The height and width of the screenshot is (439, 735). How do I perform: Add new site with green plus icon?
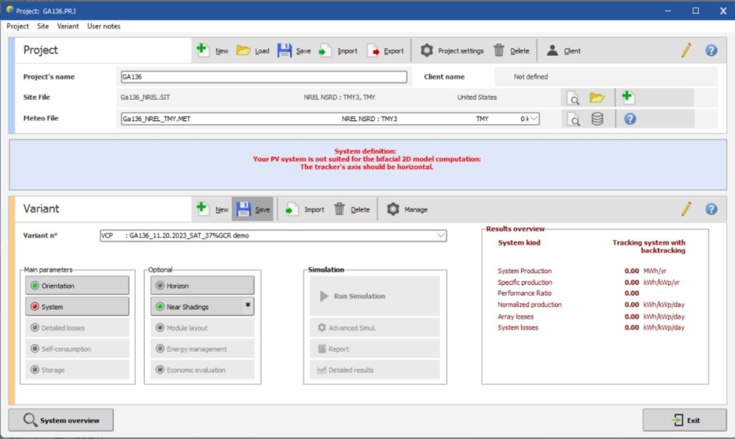point(627,97)
